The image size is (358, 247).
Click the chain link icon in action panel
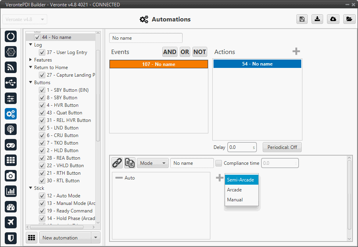[x=117, y=163]
